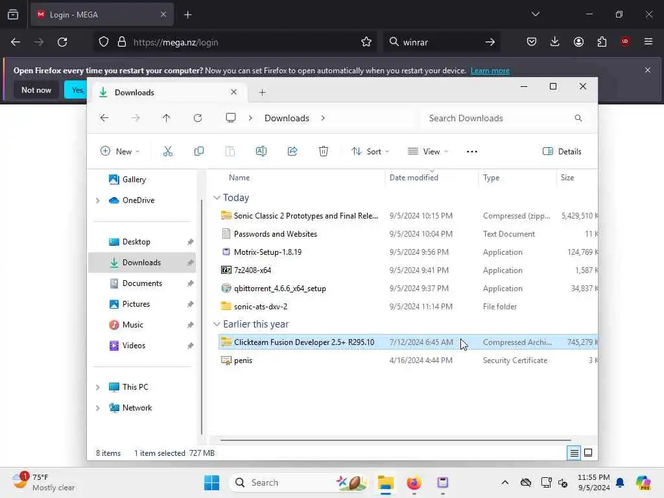Viewport: 664px width, 498px height.
Task: Collapse the Earlier this year group
Action: [217, 324]
